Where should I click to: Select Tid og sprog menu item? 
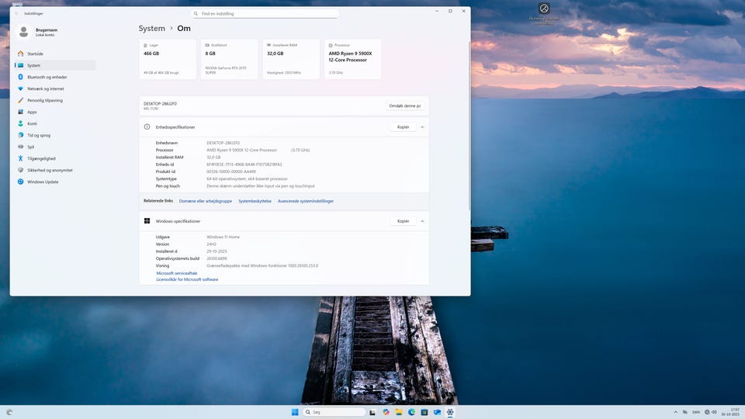39,135
